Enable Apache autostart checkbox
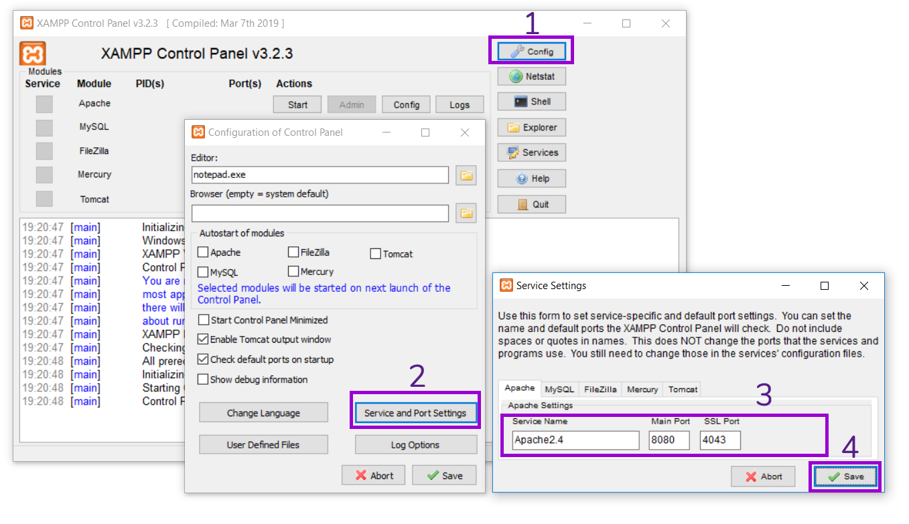Image resolution: width=909 pixels, height=524 pixels. (x=203, y=253)
